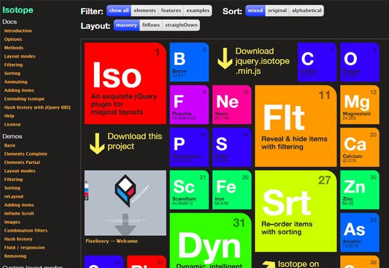Click the Pixelivery — Welcome caption
This screenshot has height=268, width=389.
pyautogui.click(x=111, y=241)
